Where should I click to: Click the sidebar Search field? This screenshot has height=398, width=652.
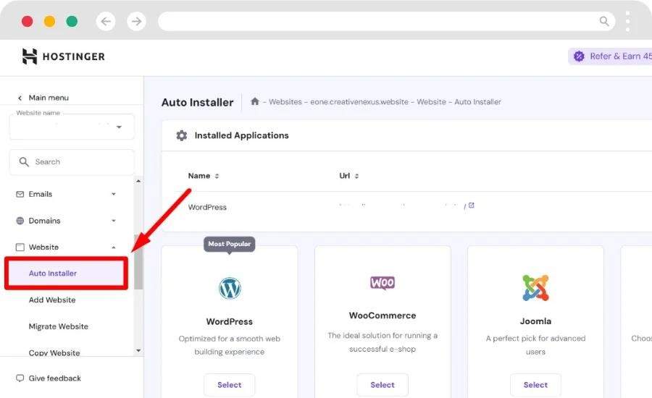72,162
